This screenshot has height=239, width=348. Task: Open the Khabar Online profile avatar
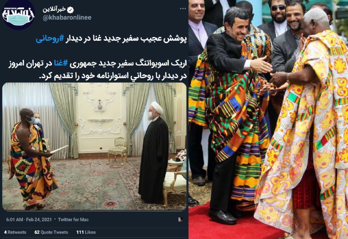pos(18,14)
